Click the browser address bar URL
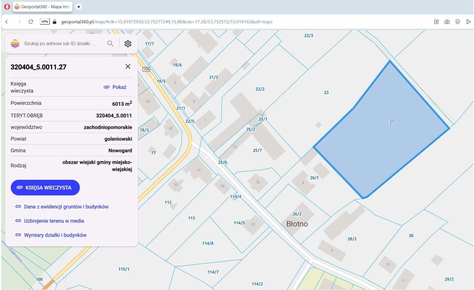Screen dimensions: 474x290 click(x=166, y=22)
